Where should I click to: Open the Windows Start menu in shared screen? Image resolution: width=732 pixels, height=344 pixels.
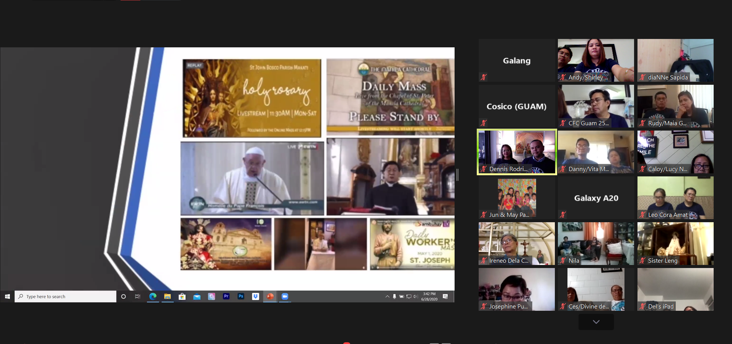click(7, 296)
